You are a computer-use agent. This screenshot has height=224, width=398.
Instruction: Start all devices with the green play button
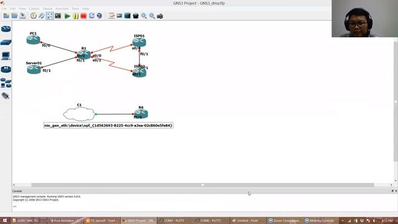click(67, 16)
